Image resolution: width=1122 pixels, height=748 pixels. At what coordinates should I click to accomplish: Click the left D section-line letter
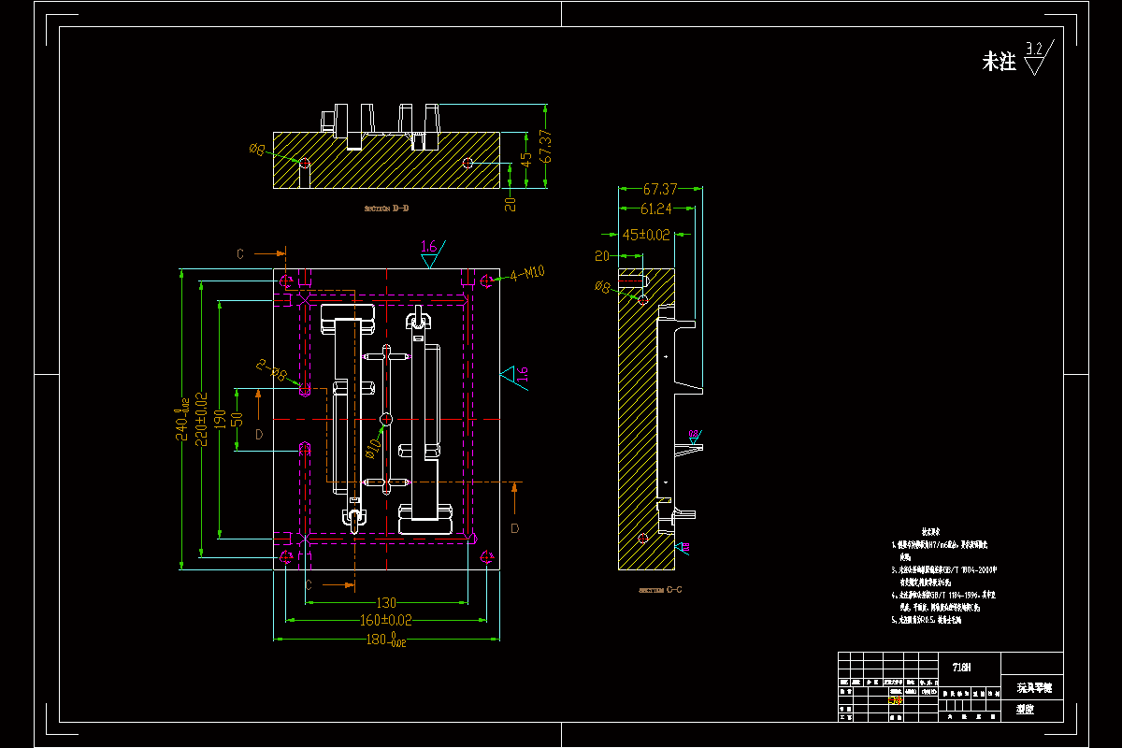click(x=259, y=435)
